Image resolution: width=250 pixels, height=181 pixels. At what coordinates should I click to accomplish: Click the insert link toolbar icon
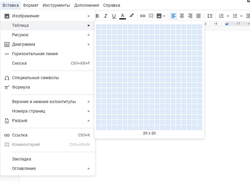click(x=143, y=16)
